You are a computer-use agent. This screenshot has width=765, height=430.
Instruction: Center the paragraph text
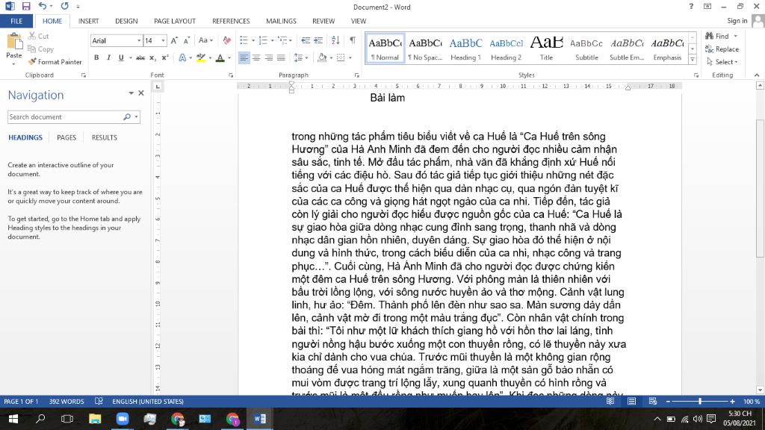(x=256, y=57)
